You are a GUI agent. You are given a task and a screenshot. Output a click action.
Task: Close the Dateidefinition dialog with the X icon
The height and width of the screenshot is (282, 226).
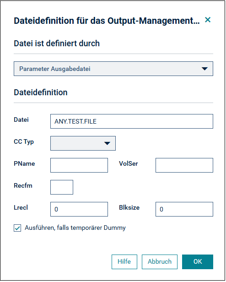(208, 20)
